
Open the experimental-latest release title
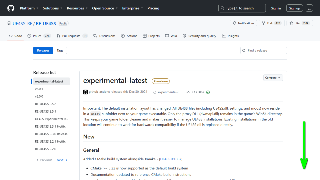coord(115,81)
